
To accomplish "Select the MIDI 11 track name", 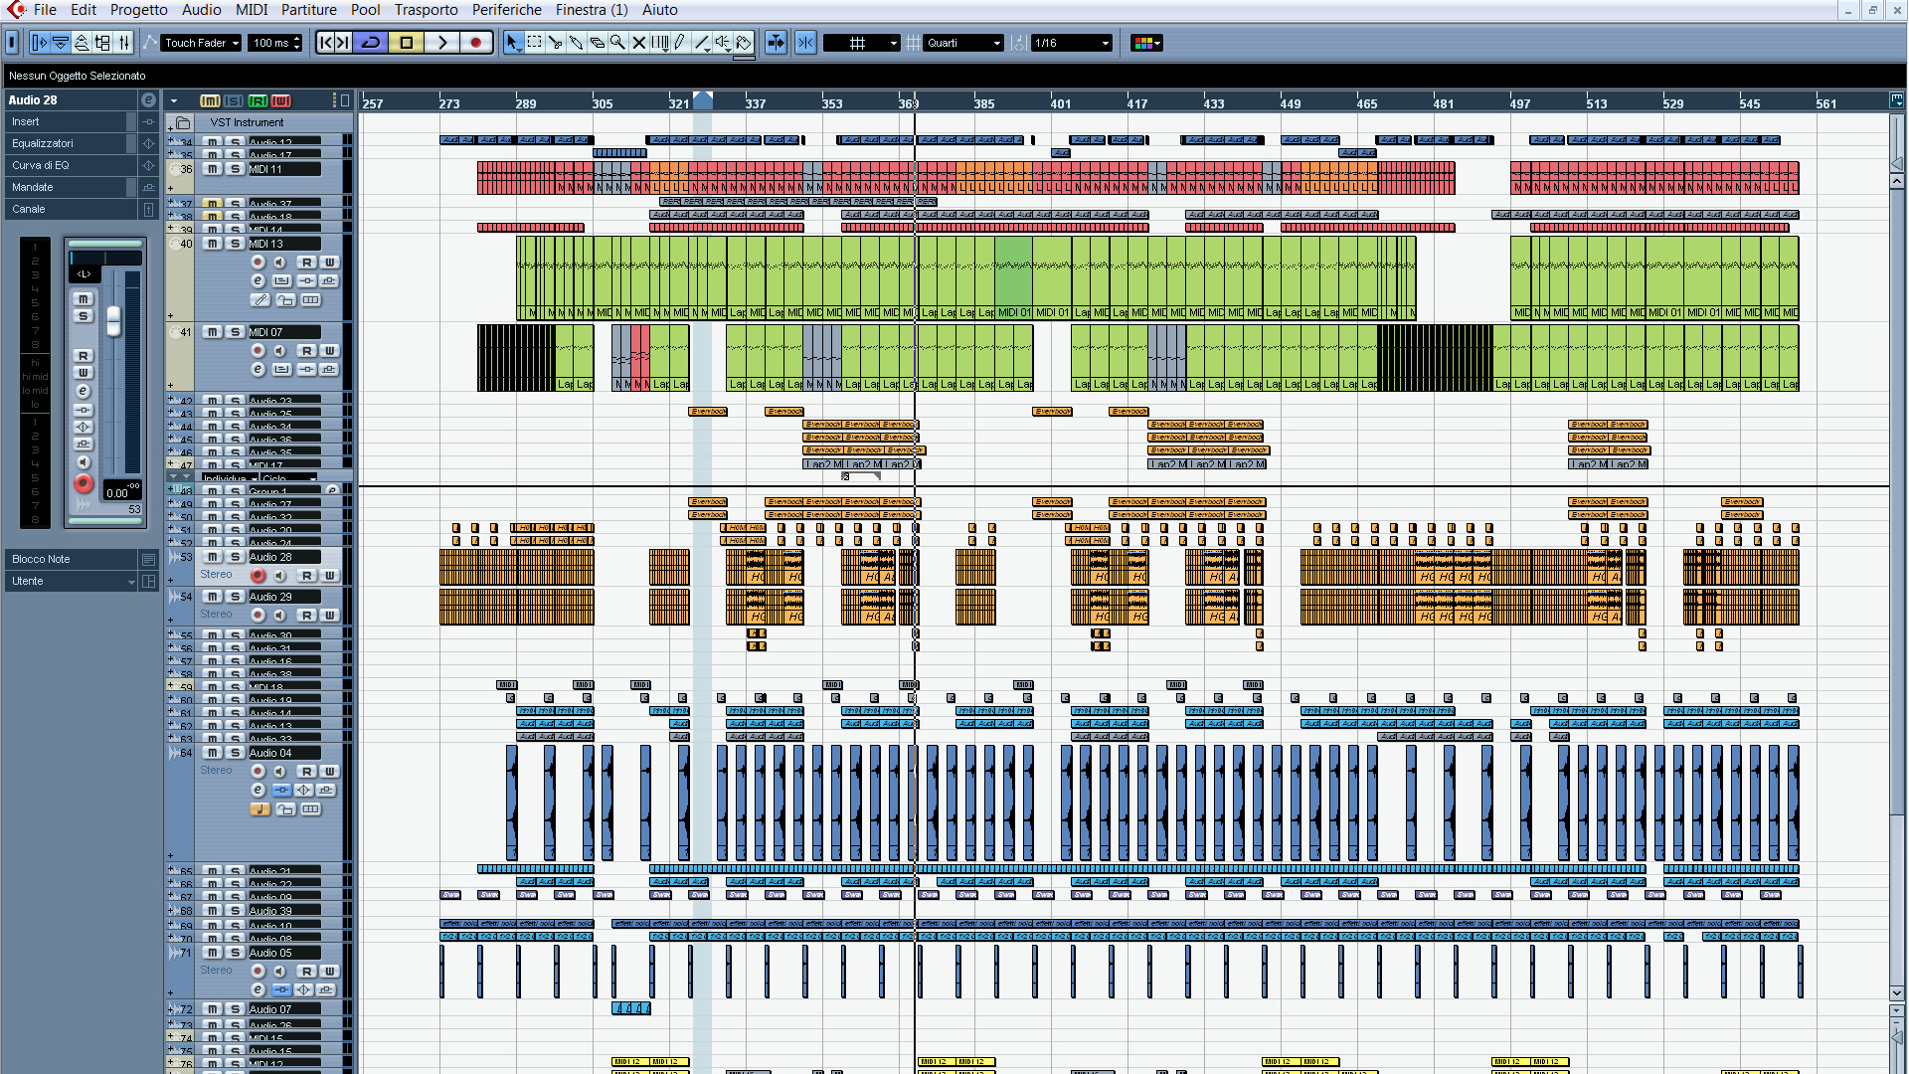I will tap(283, 170).
